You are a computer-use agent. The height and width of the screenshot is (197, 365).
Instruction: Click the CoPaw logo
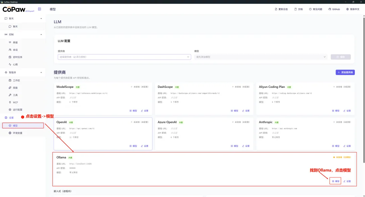pyautogui.click(x=14, y=9)
